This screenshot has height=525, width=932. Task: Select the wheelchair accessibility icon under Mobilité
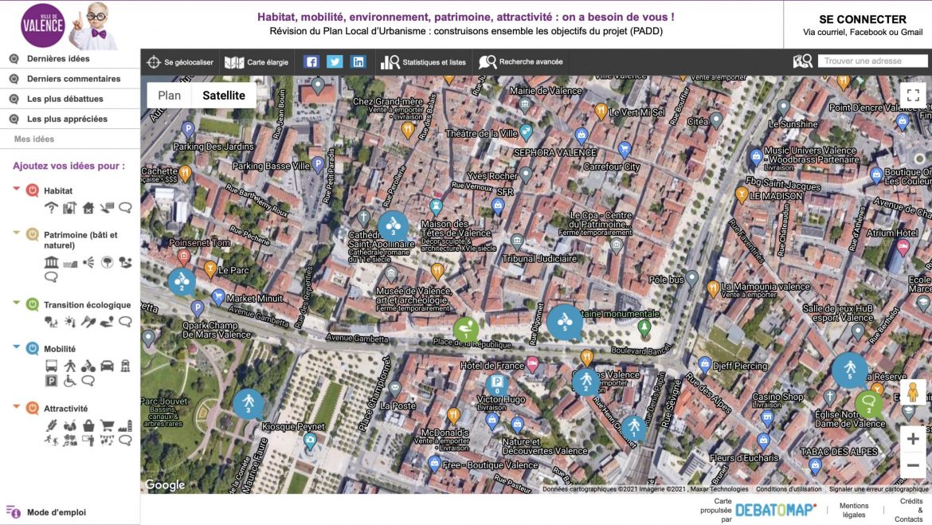tap(69, 381)
